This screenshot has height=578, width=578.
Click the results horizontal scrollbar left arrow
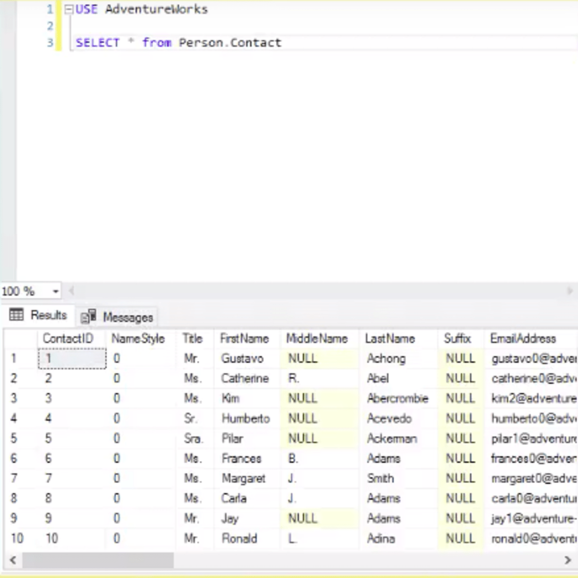click(13, 560)
